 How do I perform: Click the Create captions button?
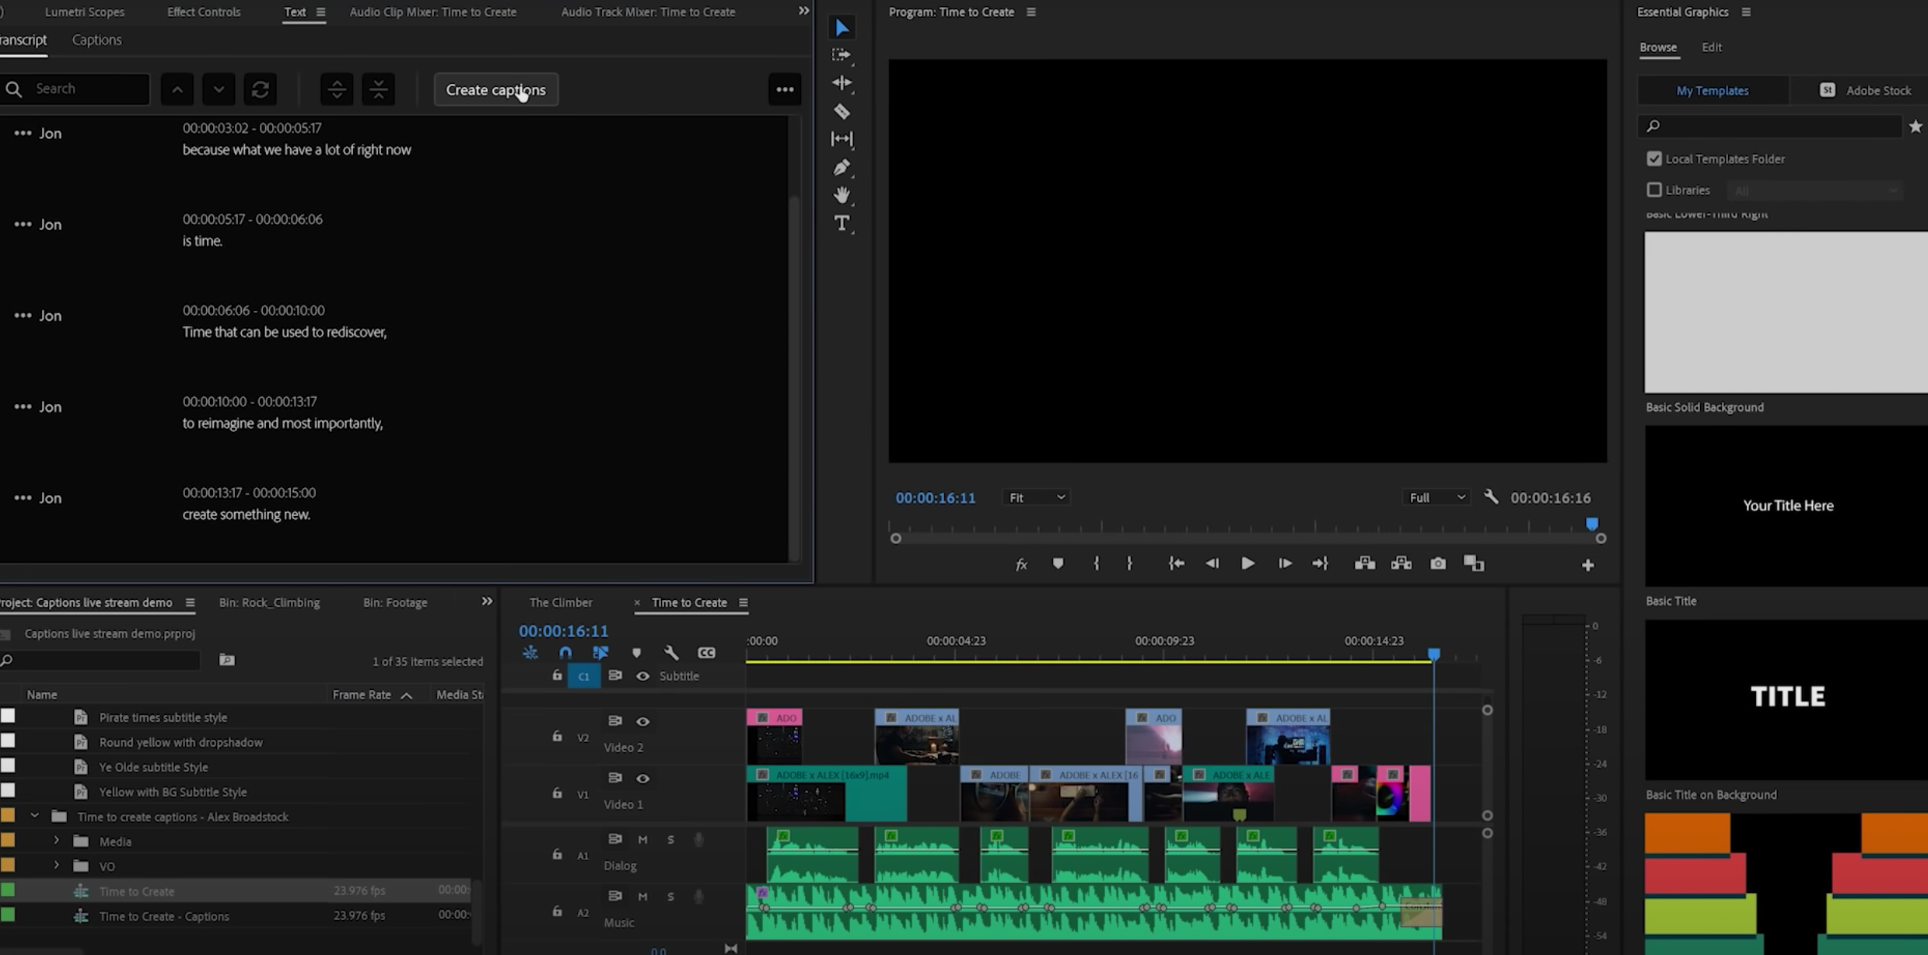pos(495,89)
